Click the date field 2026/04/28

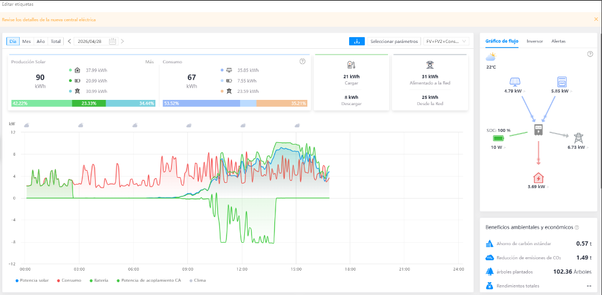tap(95, 42)
